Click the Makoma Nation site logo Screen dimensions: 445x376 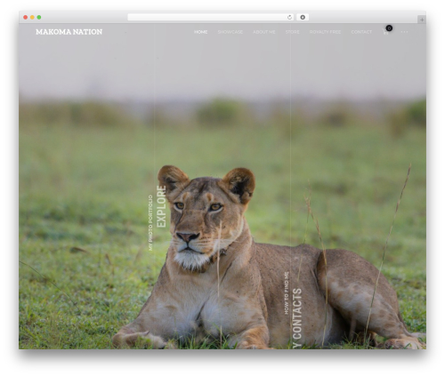[69, 32]
